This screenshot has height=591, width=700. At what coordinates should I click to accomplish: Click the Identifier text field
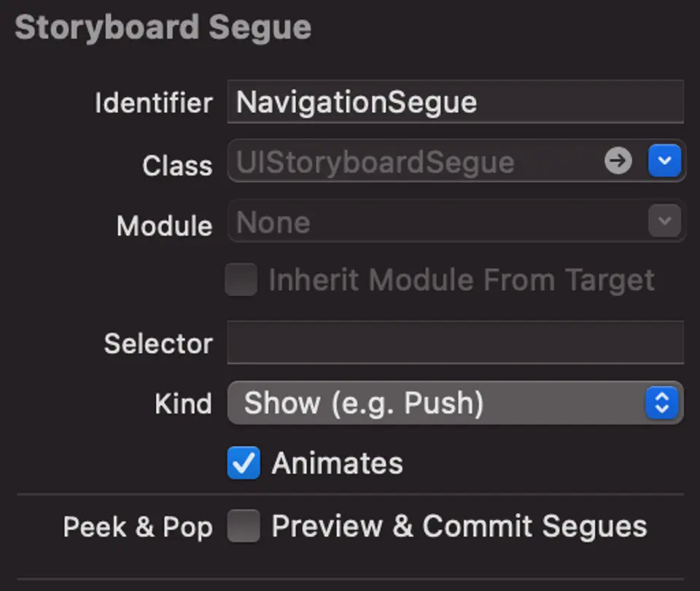coord(455,102)
